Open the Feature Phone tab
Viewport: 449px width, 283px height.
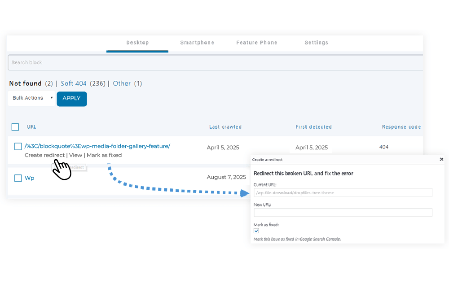(257, 43)
